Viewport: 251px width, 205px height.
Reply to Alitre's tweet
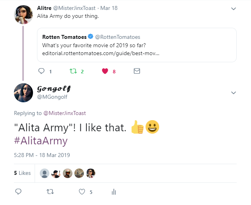pyautogui.click(x=41, y=71)
